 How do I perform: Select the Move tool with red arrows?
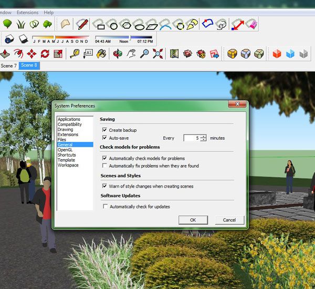[31, 54]
